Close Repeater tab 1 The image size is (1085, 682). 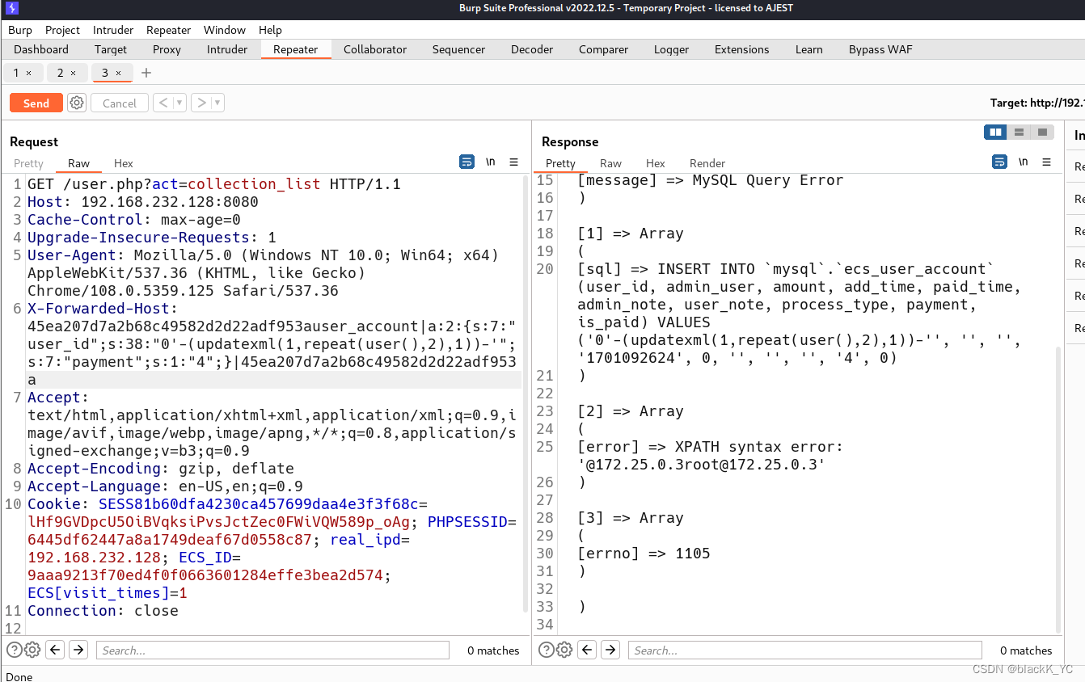coord(28,73)
